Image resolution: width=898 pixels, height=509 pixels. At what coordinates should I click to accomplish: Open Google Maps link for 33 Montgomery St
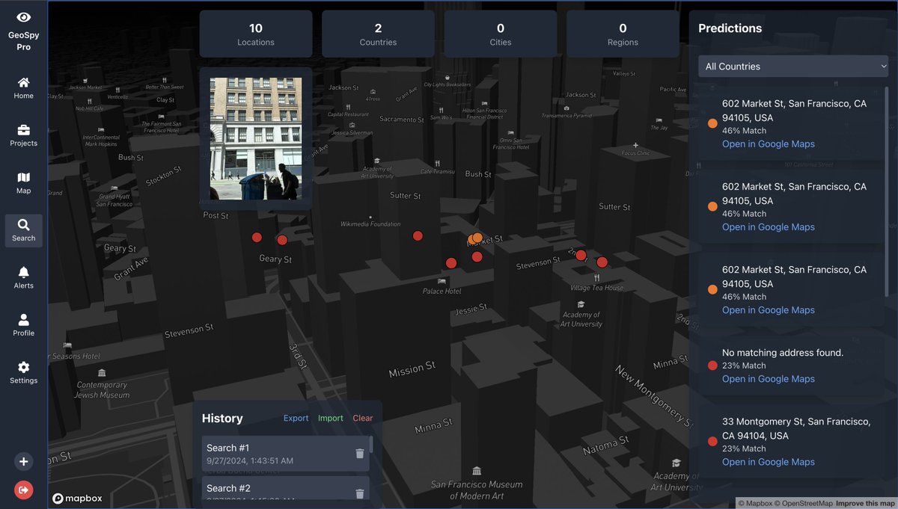click(x=768, y=462)
